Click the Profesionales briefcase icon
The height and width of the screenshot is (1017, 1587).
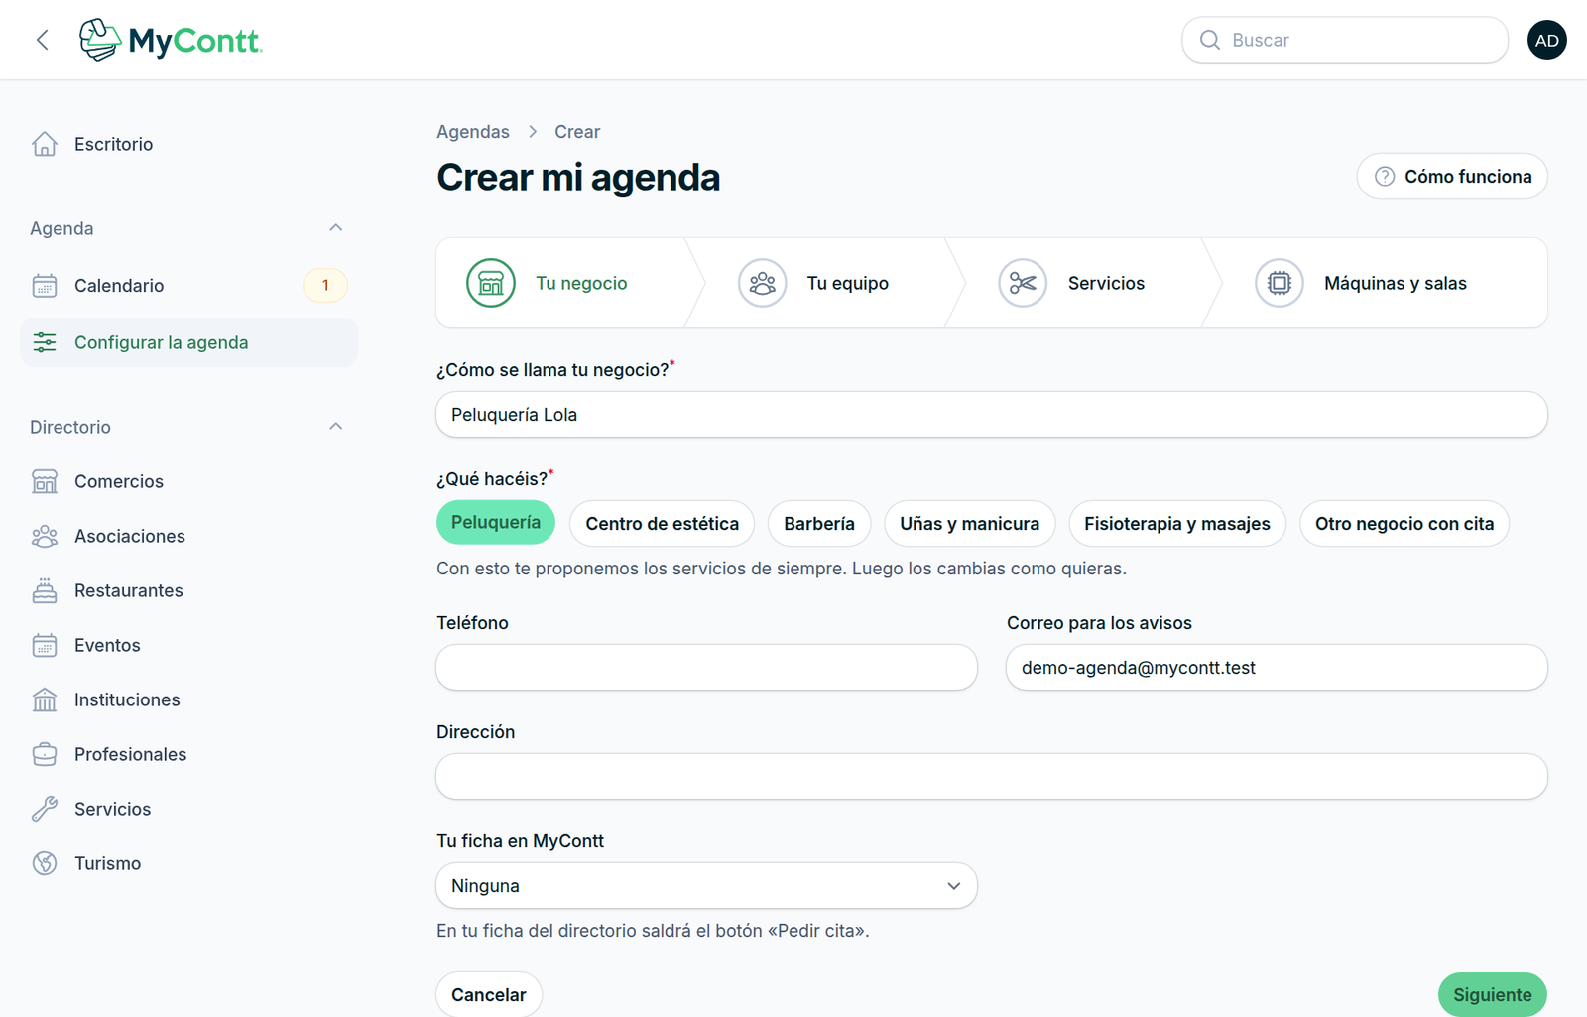(45, 754)
